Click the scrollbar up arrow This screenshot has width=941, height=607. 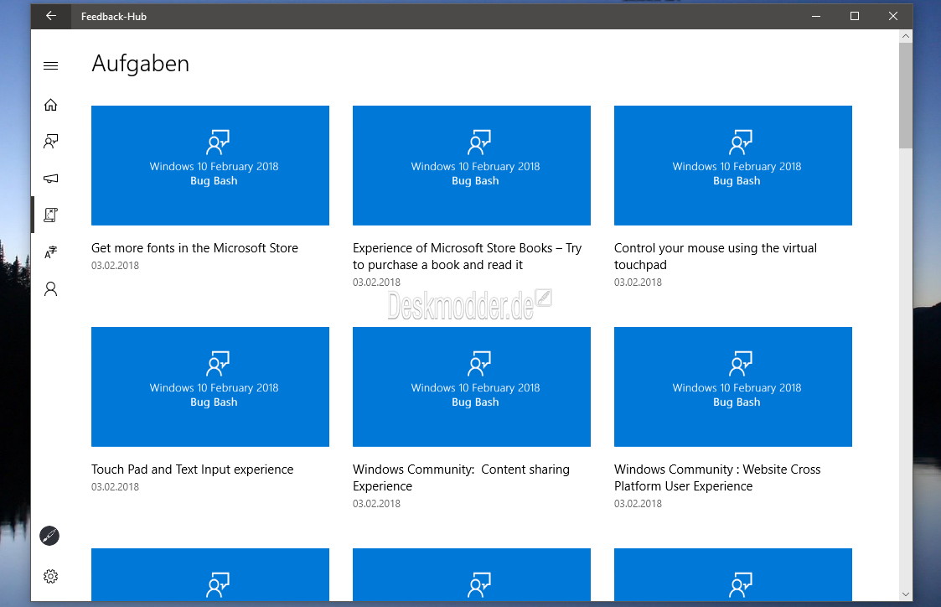[x=906, y=36]
